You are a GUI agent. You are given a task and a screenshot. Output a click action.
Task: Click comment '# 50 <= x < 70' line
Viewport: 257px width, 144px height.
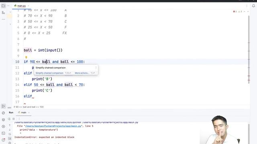[x=45, y=22]
